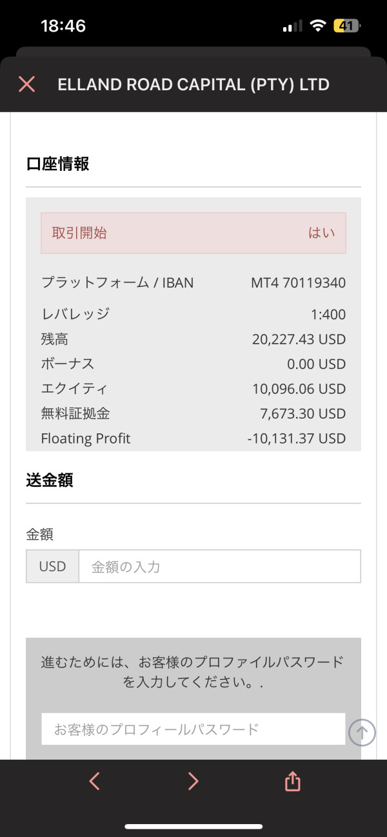Viewport: 387px width, 837px height.
Task: Open the share sheet icon
Action: pos(293,781)
